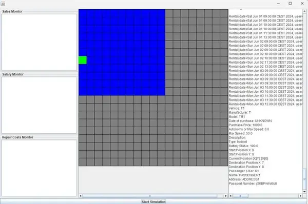
Task: Select the green vehicle cell on the map
Action: pos(83,60)
